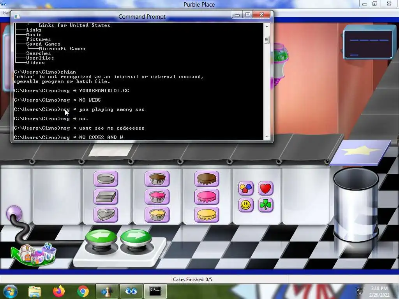Maximize the Command Prompt window
This screenshot has height=299, width=399.
click(248, 15)
